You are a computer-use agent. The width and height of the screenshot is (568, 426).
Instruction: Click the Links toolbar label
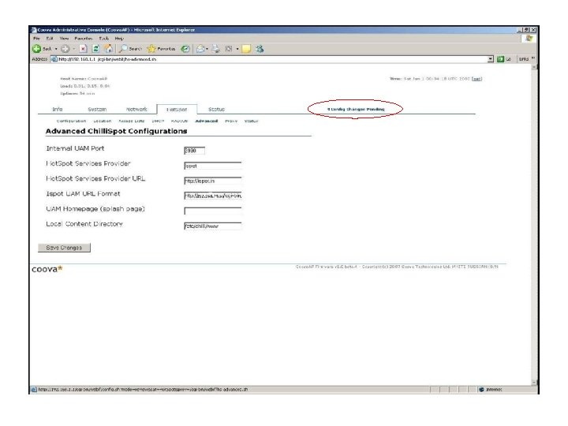coord(524,59)
